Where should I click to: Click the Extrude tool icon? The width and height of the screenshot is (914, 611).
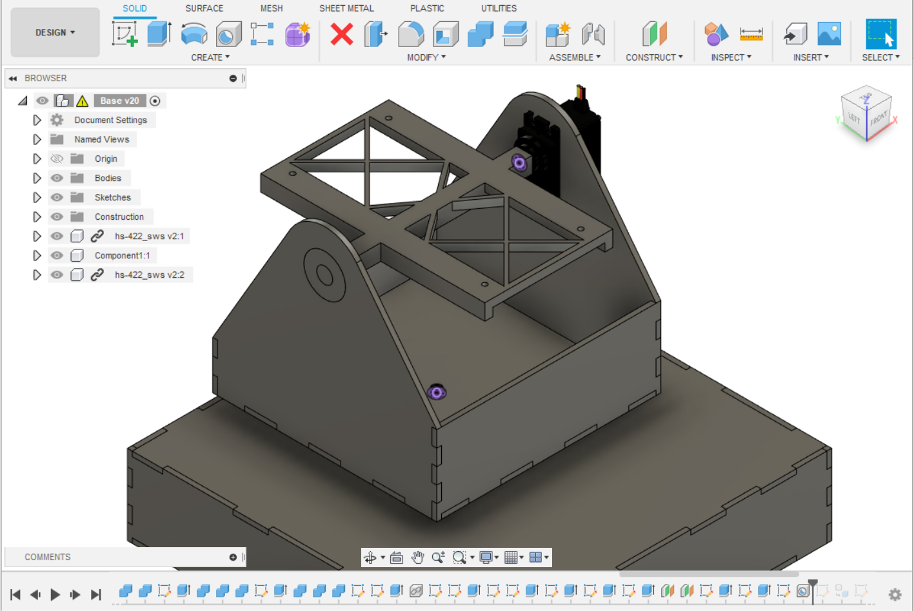159,34
